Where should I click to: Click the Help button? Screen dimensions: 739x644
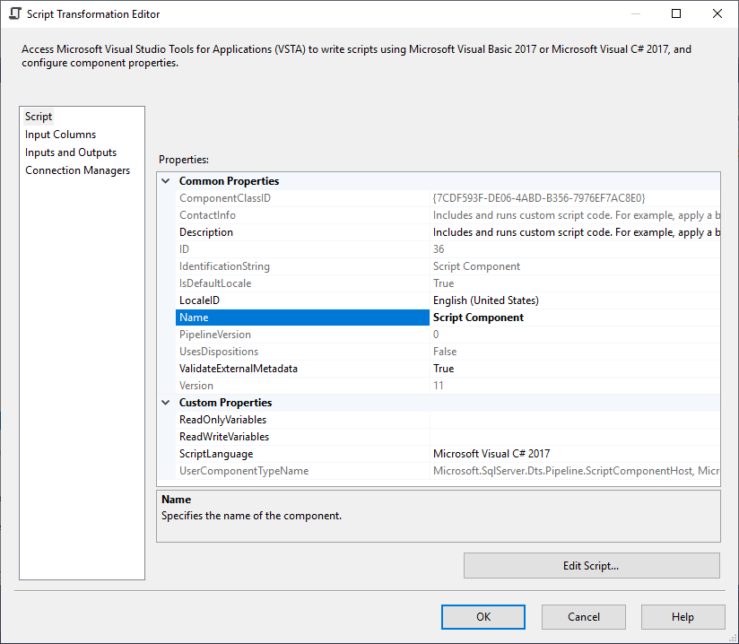click(x=682, y=617)
